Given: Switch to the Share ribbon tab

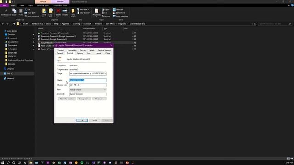Looking at the screenshot, I should (22, 5).
